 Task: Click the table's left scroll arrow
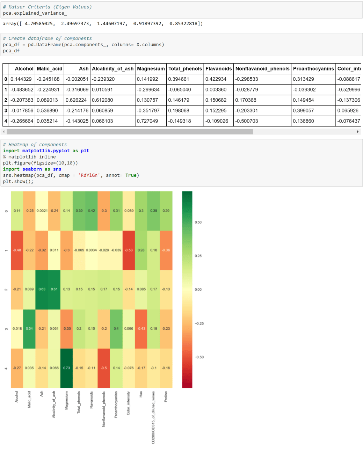point(4,132)
